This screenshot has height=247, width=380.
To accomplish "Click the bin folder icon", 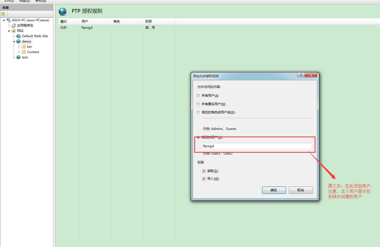I will pos(24,47).
